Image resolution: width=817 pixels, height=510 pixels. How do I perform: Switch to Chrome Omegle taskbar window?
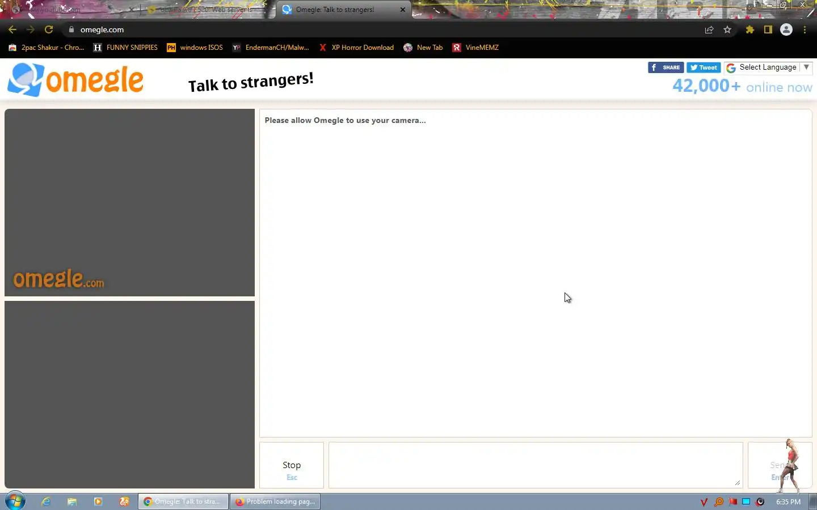click(183, 501)
